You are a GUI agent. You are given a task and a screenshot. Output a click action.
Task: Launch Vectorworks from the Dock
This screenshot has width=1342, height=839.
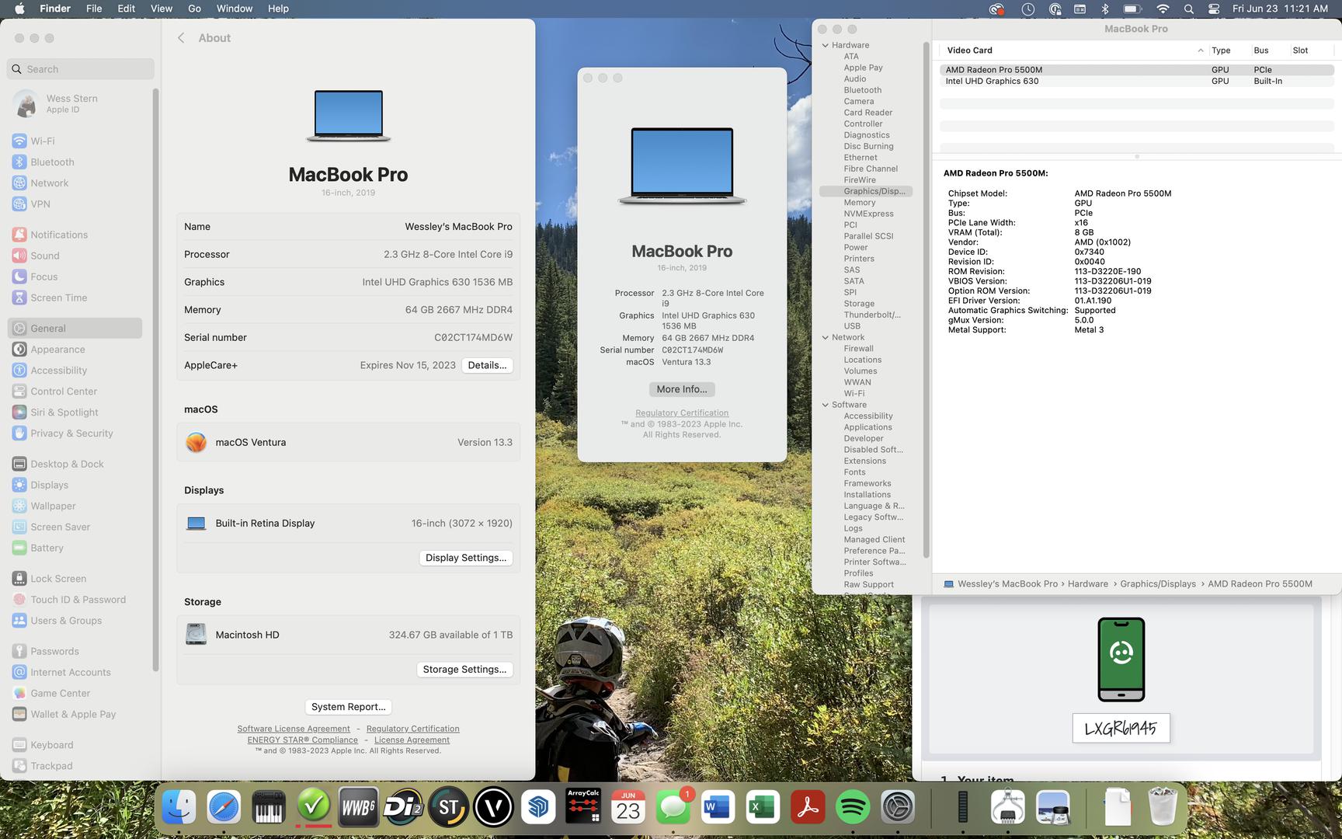tap(493, 807)
